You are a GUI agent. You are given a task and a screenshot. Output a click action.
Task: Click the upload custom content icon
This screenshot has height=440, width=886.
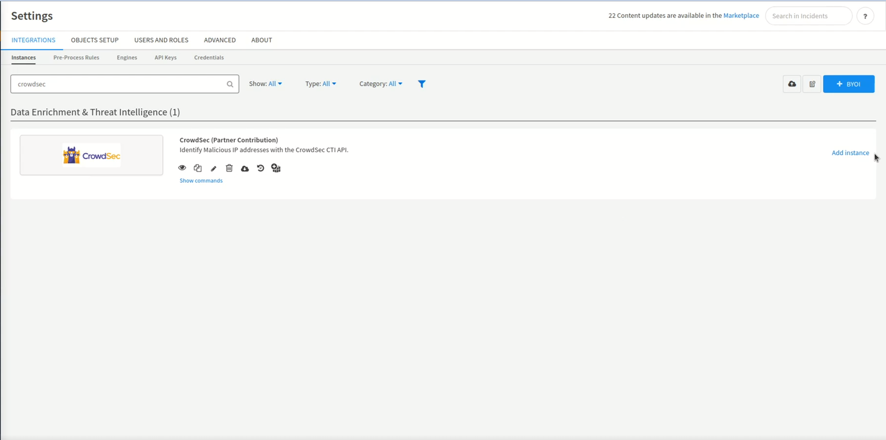click(792, 84)
